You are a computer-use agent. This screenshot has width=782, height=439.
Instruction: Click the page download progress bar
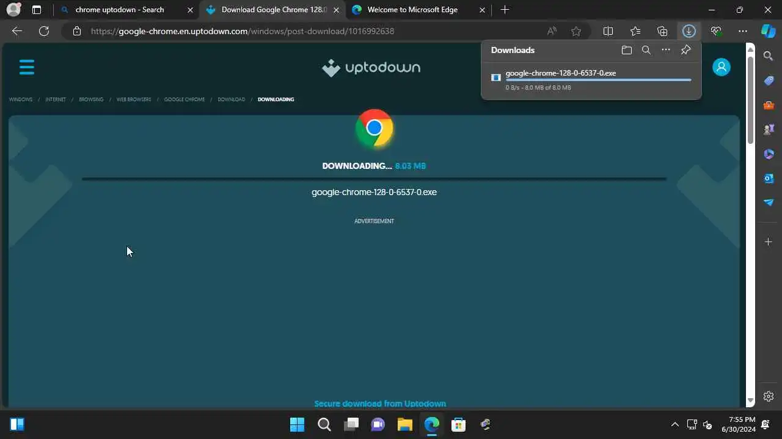(x=374, y=179)
